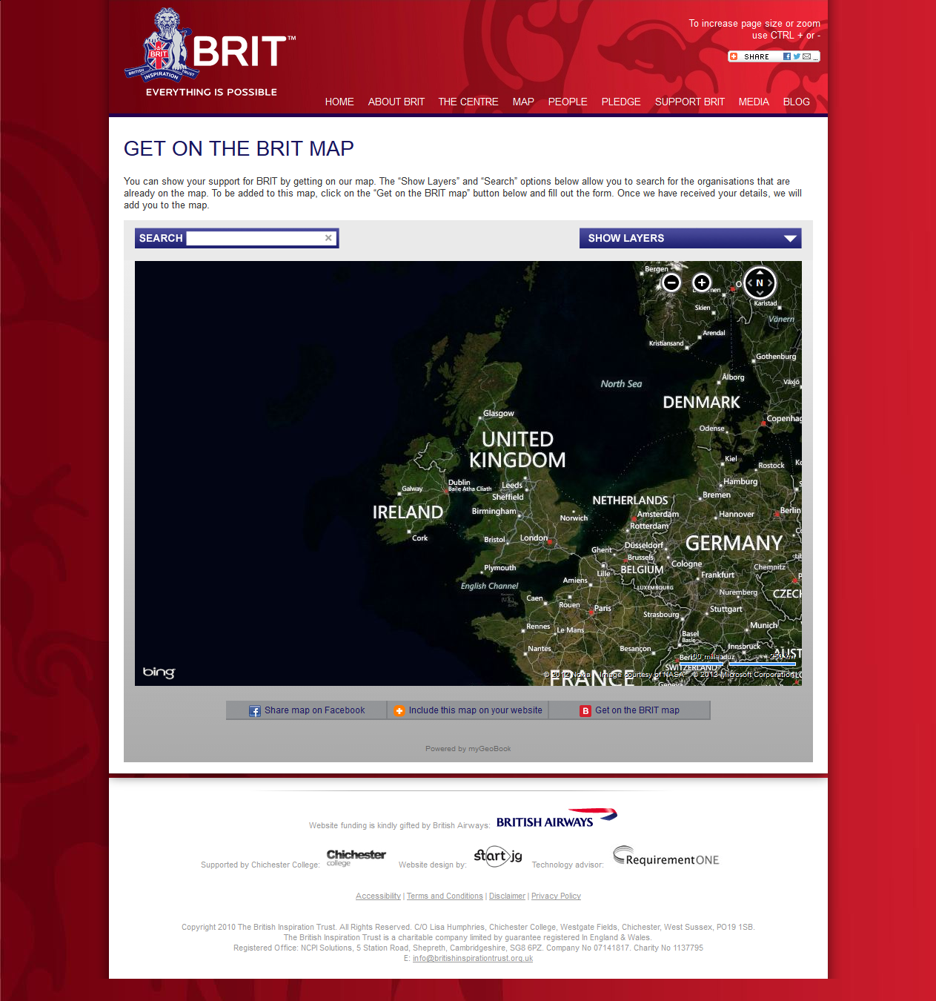Click the Paris red marker on map
The height and width of the screenshot is (1001, 936).
[592, 612]
